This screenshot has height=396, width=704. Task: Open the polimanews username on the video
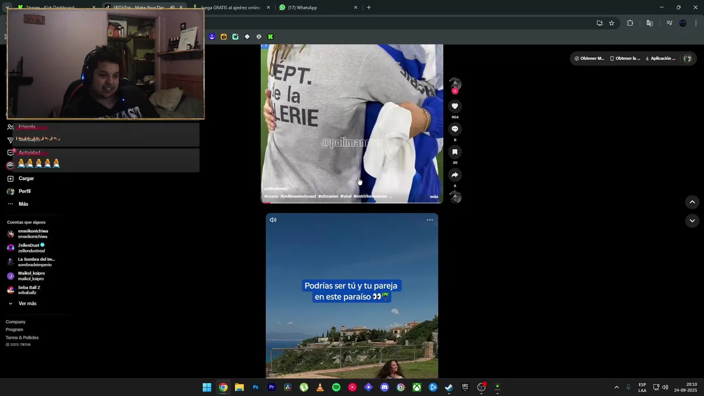click(276, 189)
